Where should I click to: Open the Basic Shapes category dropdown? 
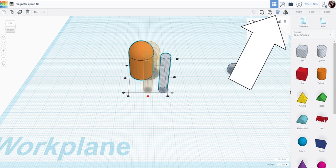pyautogui.click(x=313, y=34)
